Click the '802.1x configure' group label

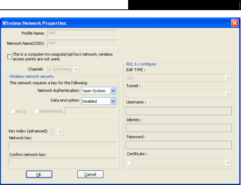[141, 64]
